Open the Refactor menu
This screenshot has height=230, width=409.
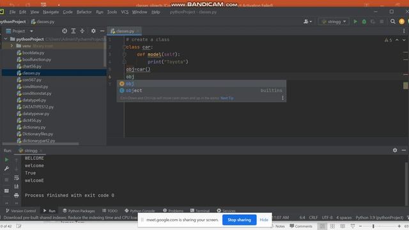pyautogui.click(x=84, y=12)
